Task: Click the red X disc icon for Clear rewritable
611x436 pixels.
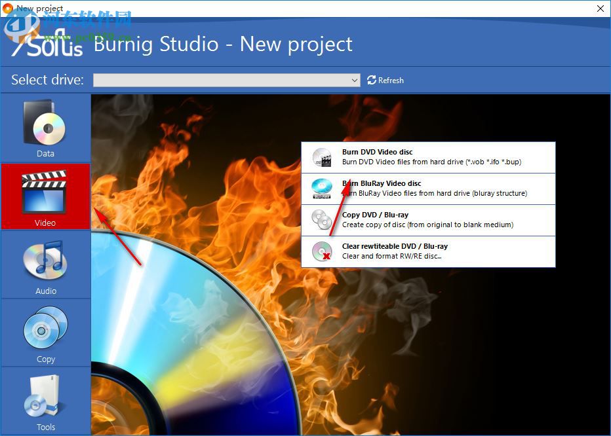Action: tap(321, 251)
